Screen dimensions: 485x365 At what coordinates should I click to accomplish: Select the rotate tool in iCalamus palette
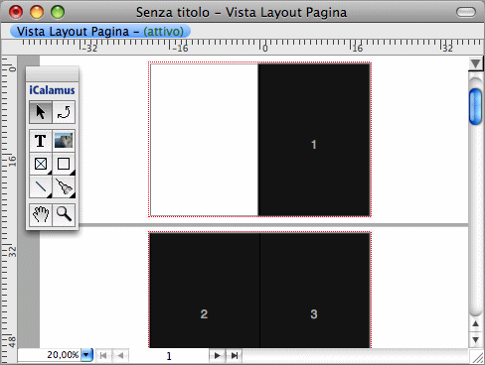[x=64, y=112]
